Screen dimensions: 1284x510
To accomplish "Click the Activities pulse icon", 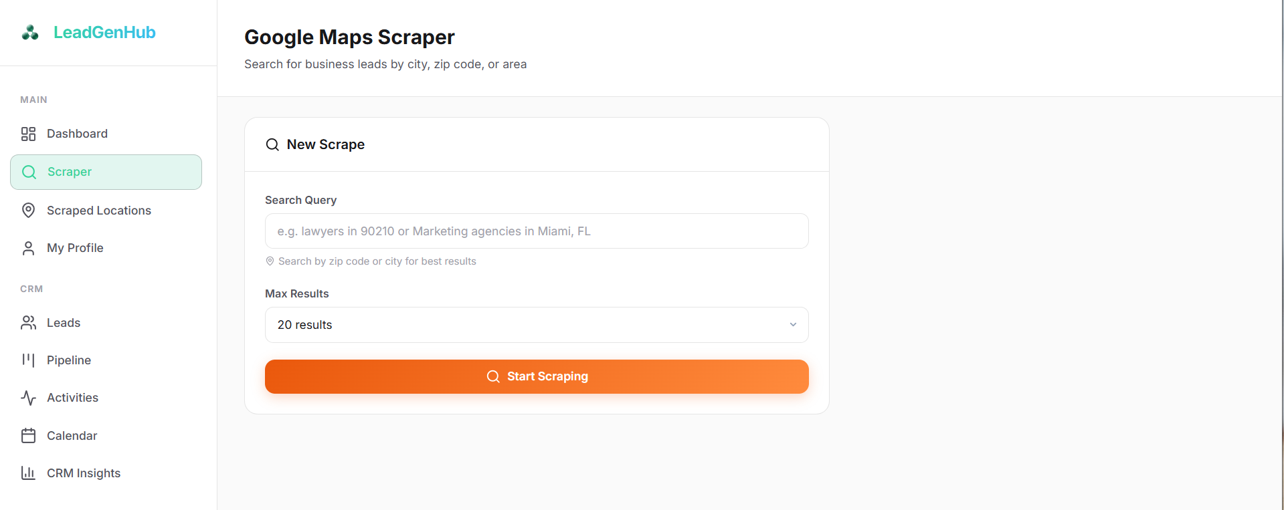I will point(28,398).
